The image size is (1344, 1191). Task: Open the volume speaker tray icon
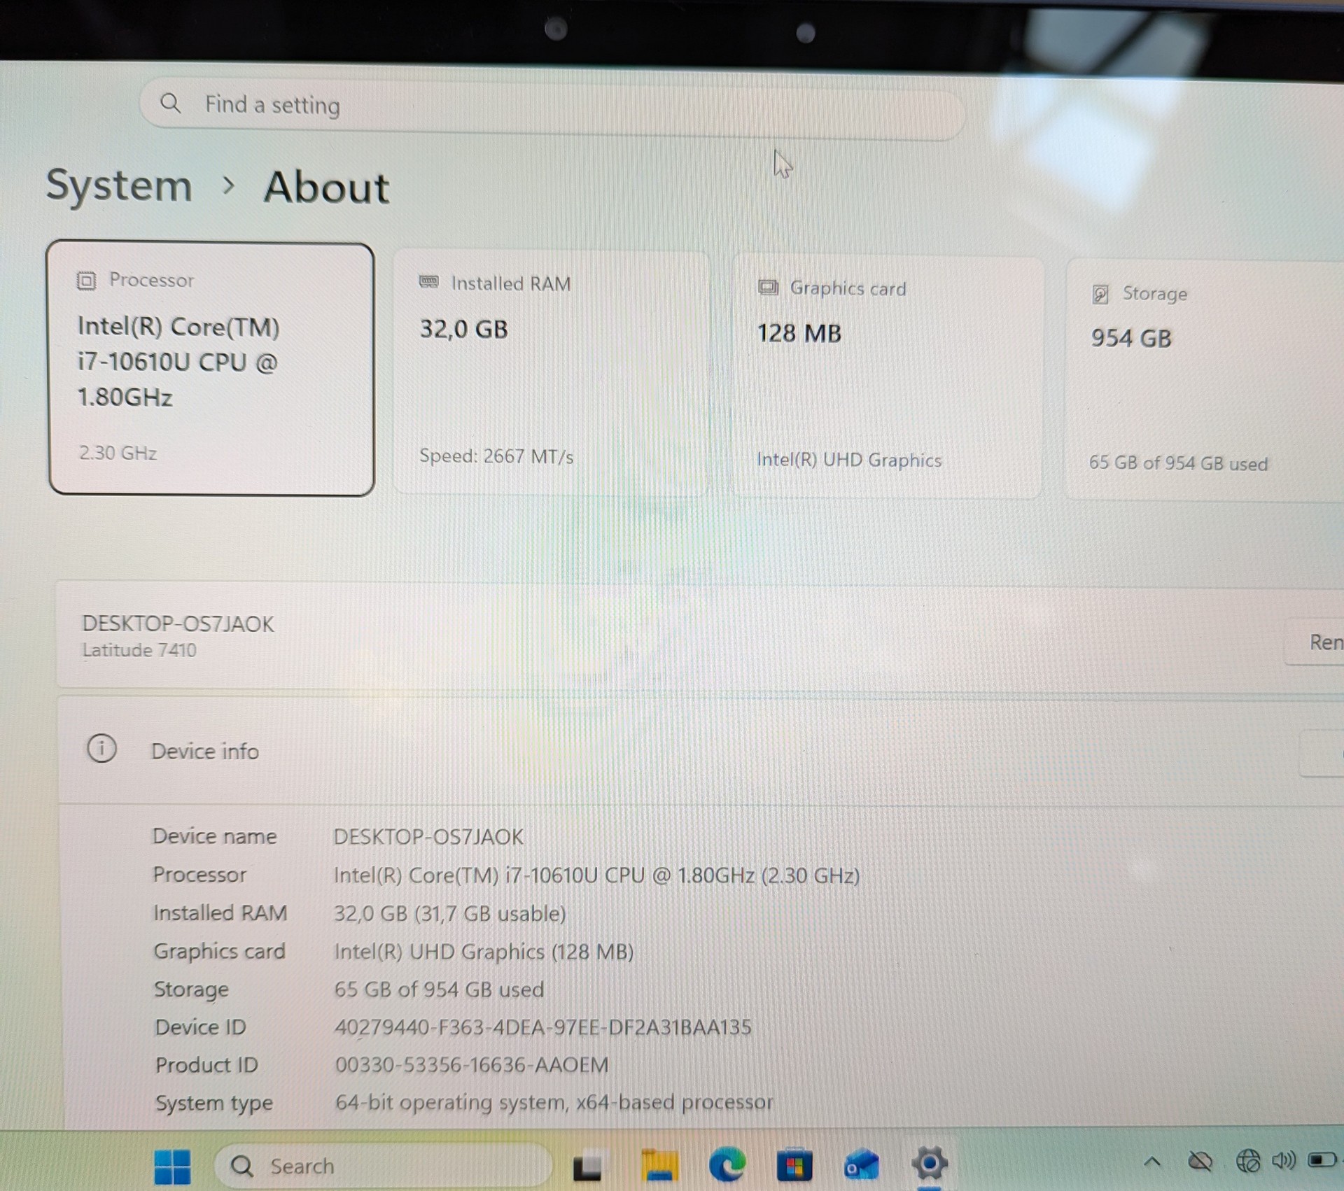(1284, 1162)
